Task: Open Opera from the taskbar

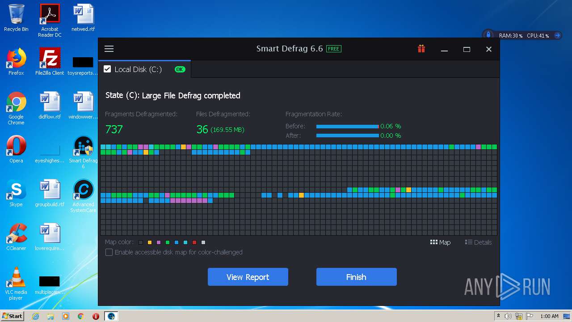Action: point(96,316)
